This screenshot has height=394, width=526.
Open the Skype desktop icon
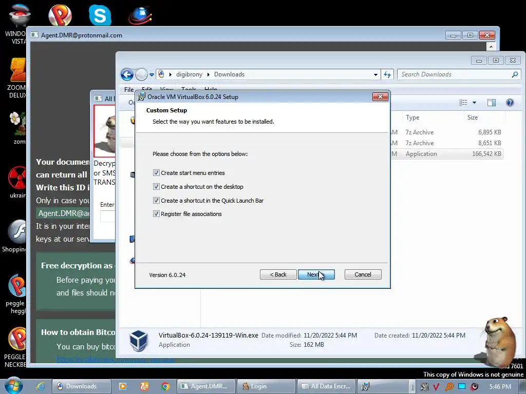(100, 15)
